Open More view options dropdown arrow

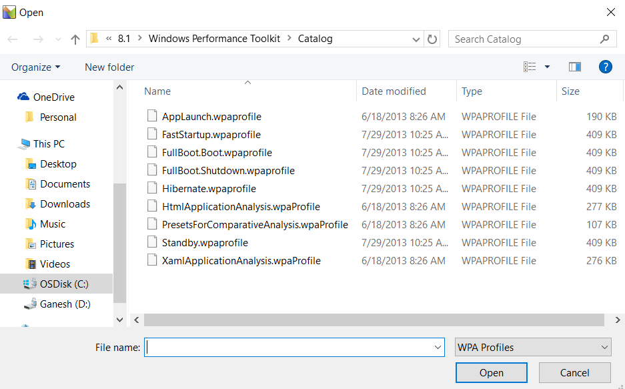point(547,67)
